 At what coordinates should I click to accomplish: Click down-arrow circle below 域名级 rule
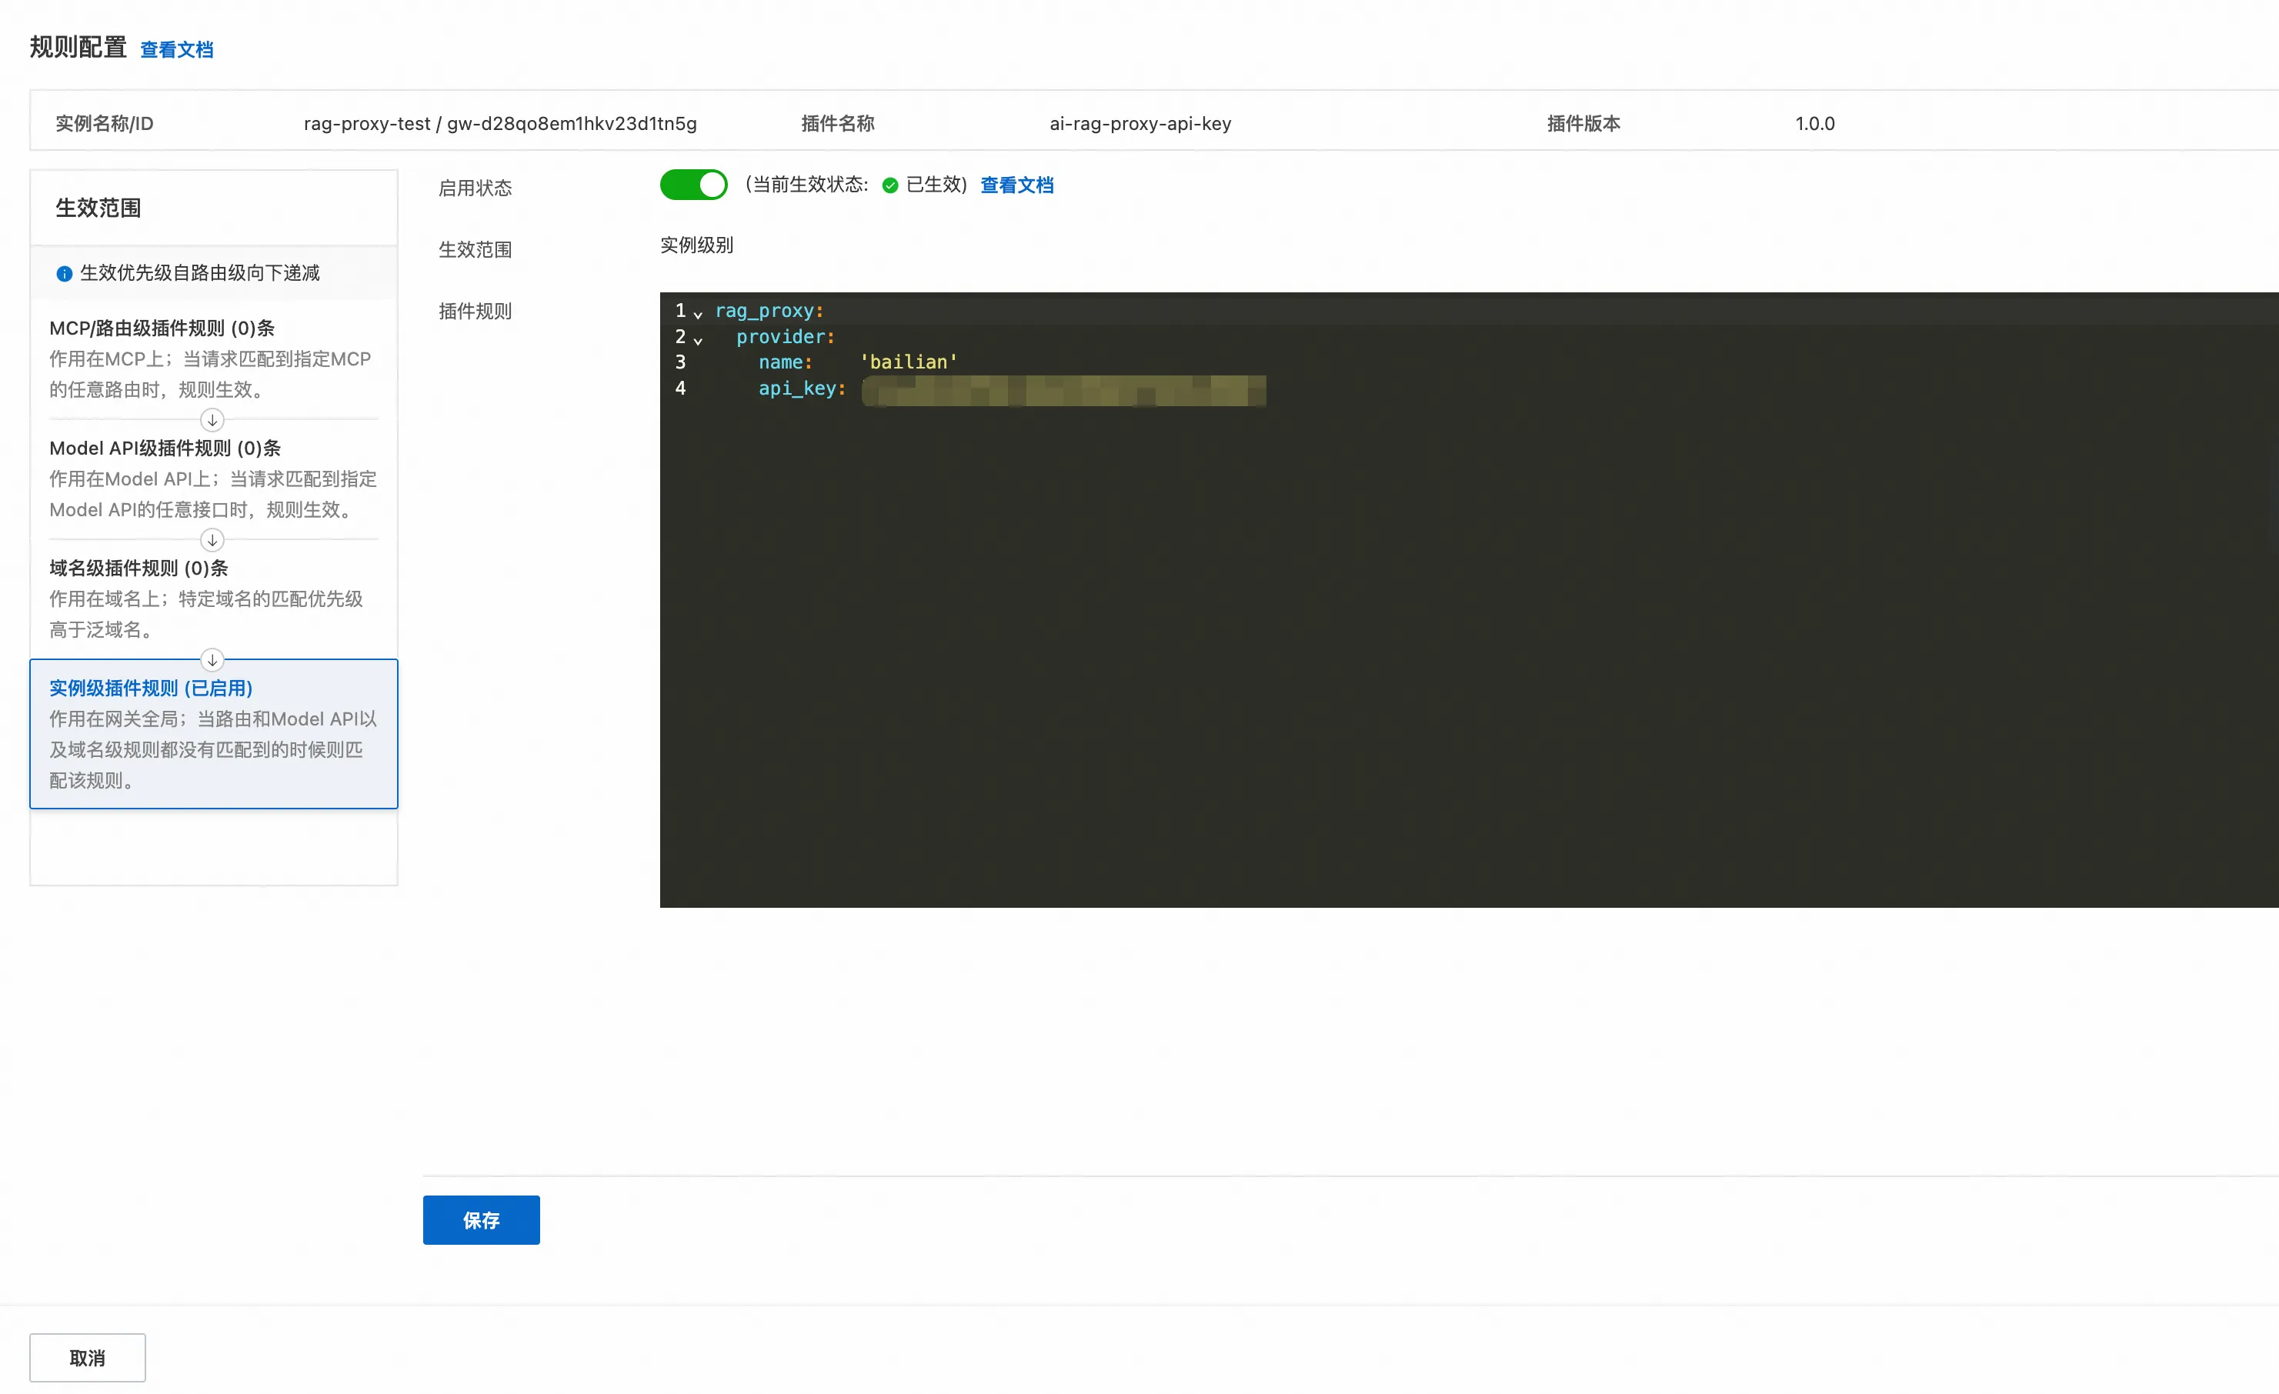click(212, 661)
